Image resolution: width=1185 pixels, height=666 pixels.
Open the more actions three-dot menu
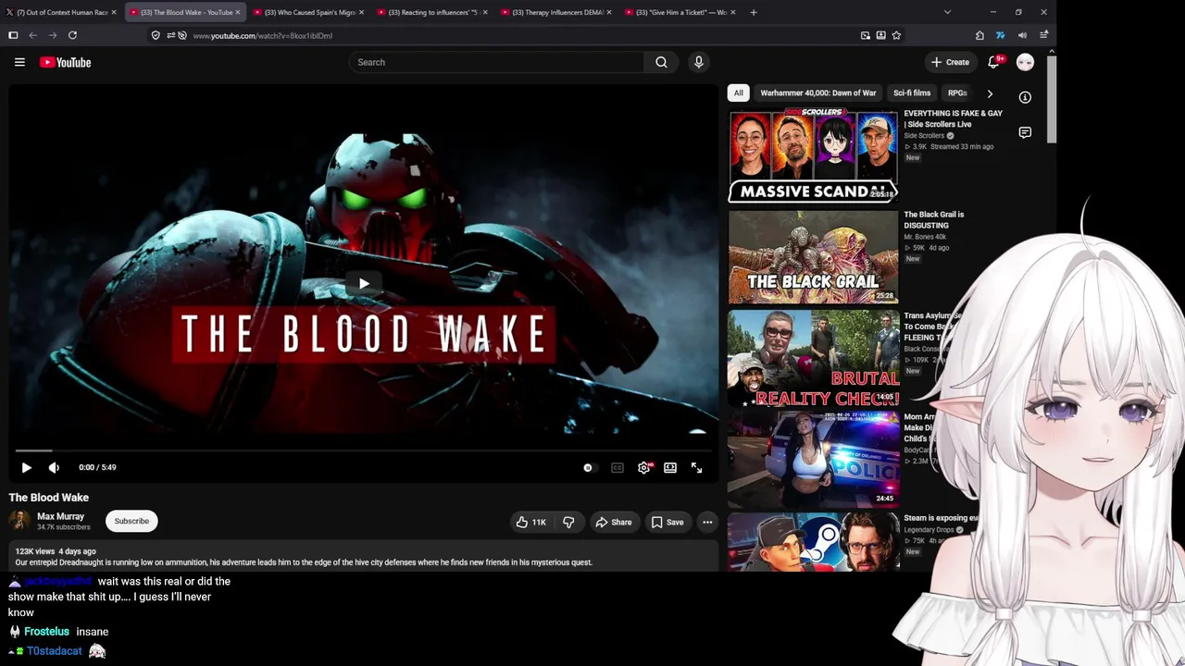pos(707,522)
